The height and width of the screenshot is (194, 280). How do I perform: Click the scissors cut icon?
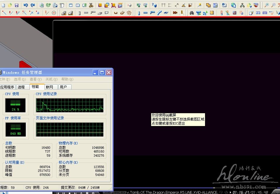coord(91,5)
